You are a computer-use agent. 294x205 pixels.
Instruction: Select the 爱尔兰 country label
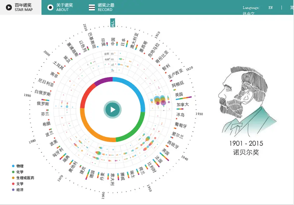pyautogui.click(x=177, y=135)
